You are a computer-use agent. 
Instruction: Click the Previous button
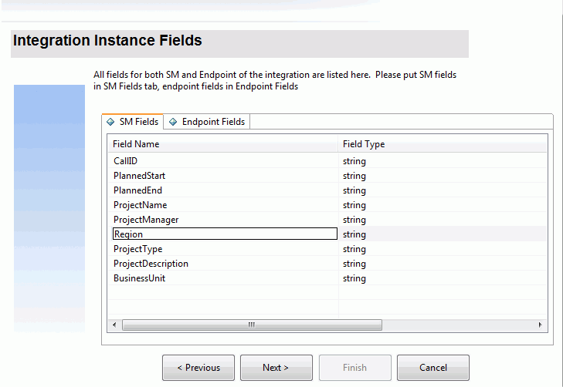pos(198,368)
